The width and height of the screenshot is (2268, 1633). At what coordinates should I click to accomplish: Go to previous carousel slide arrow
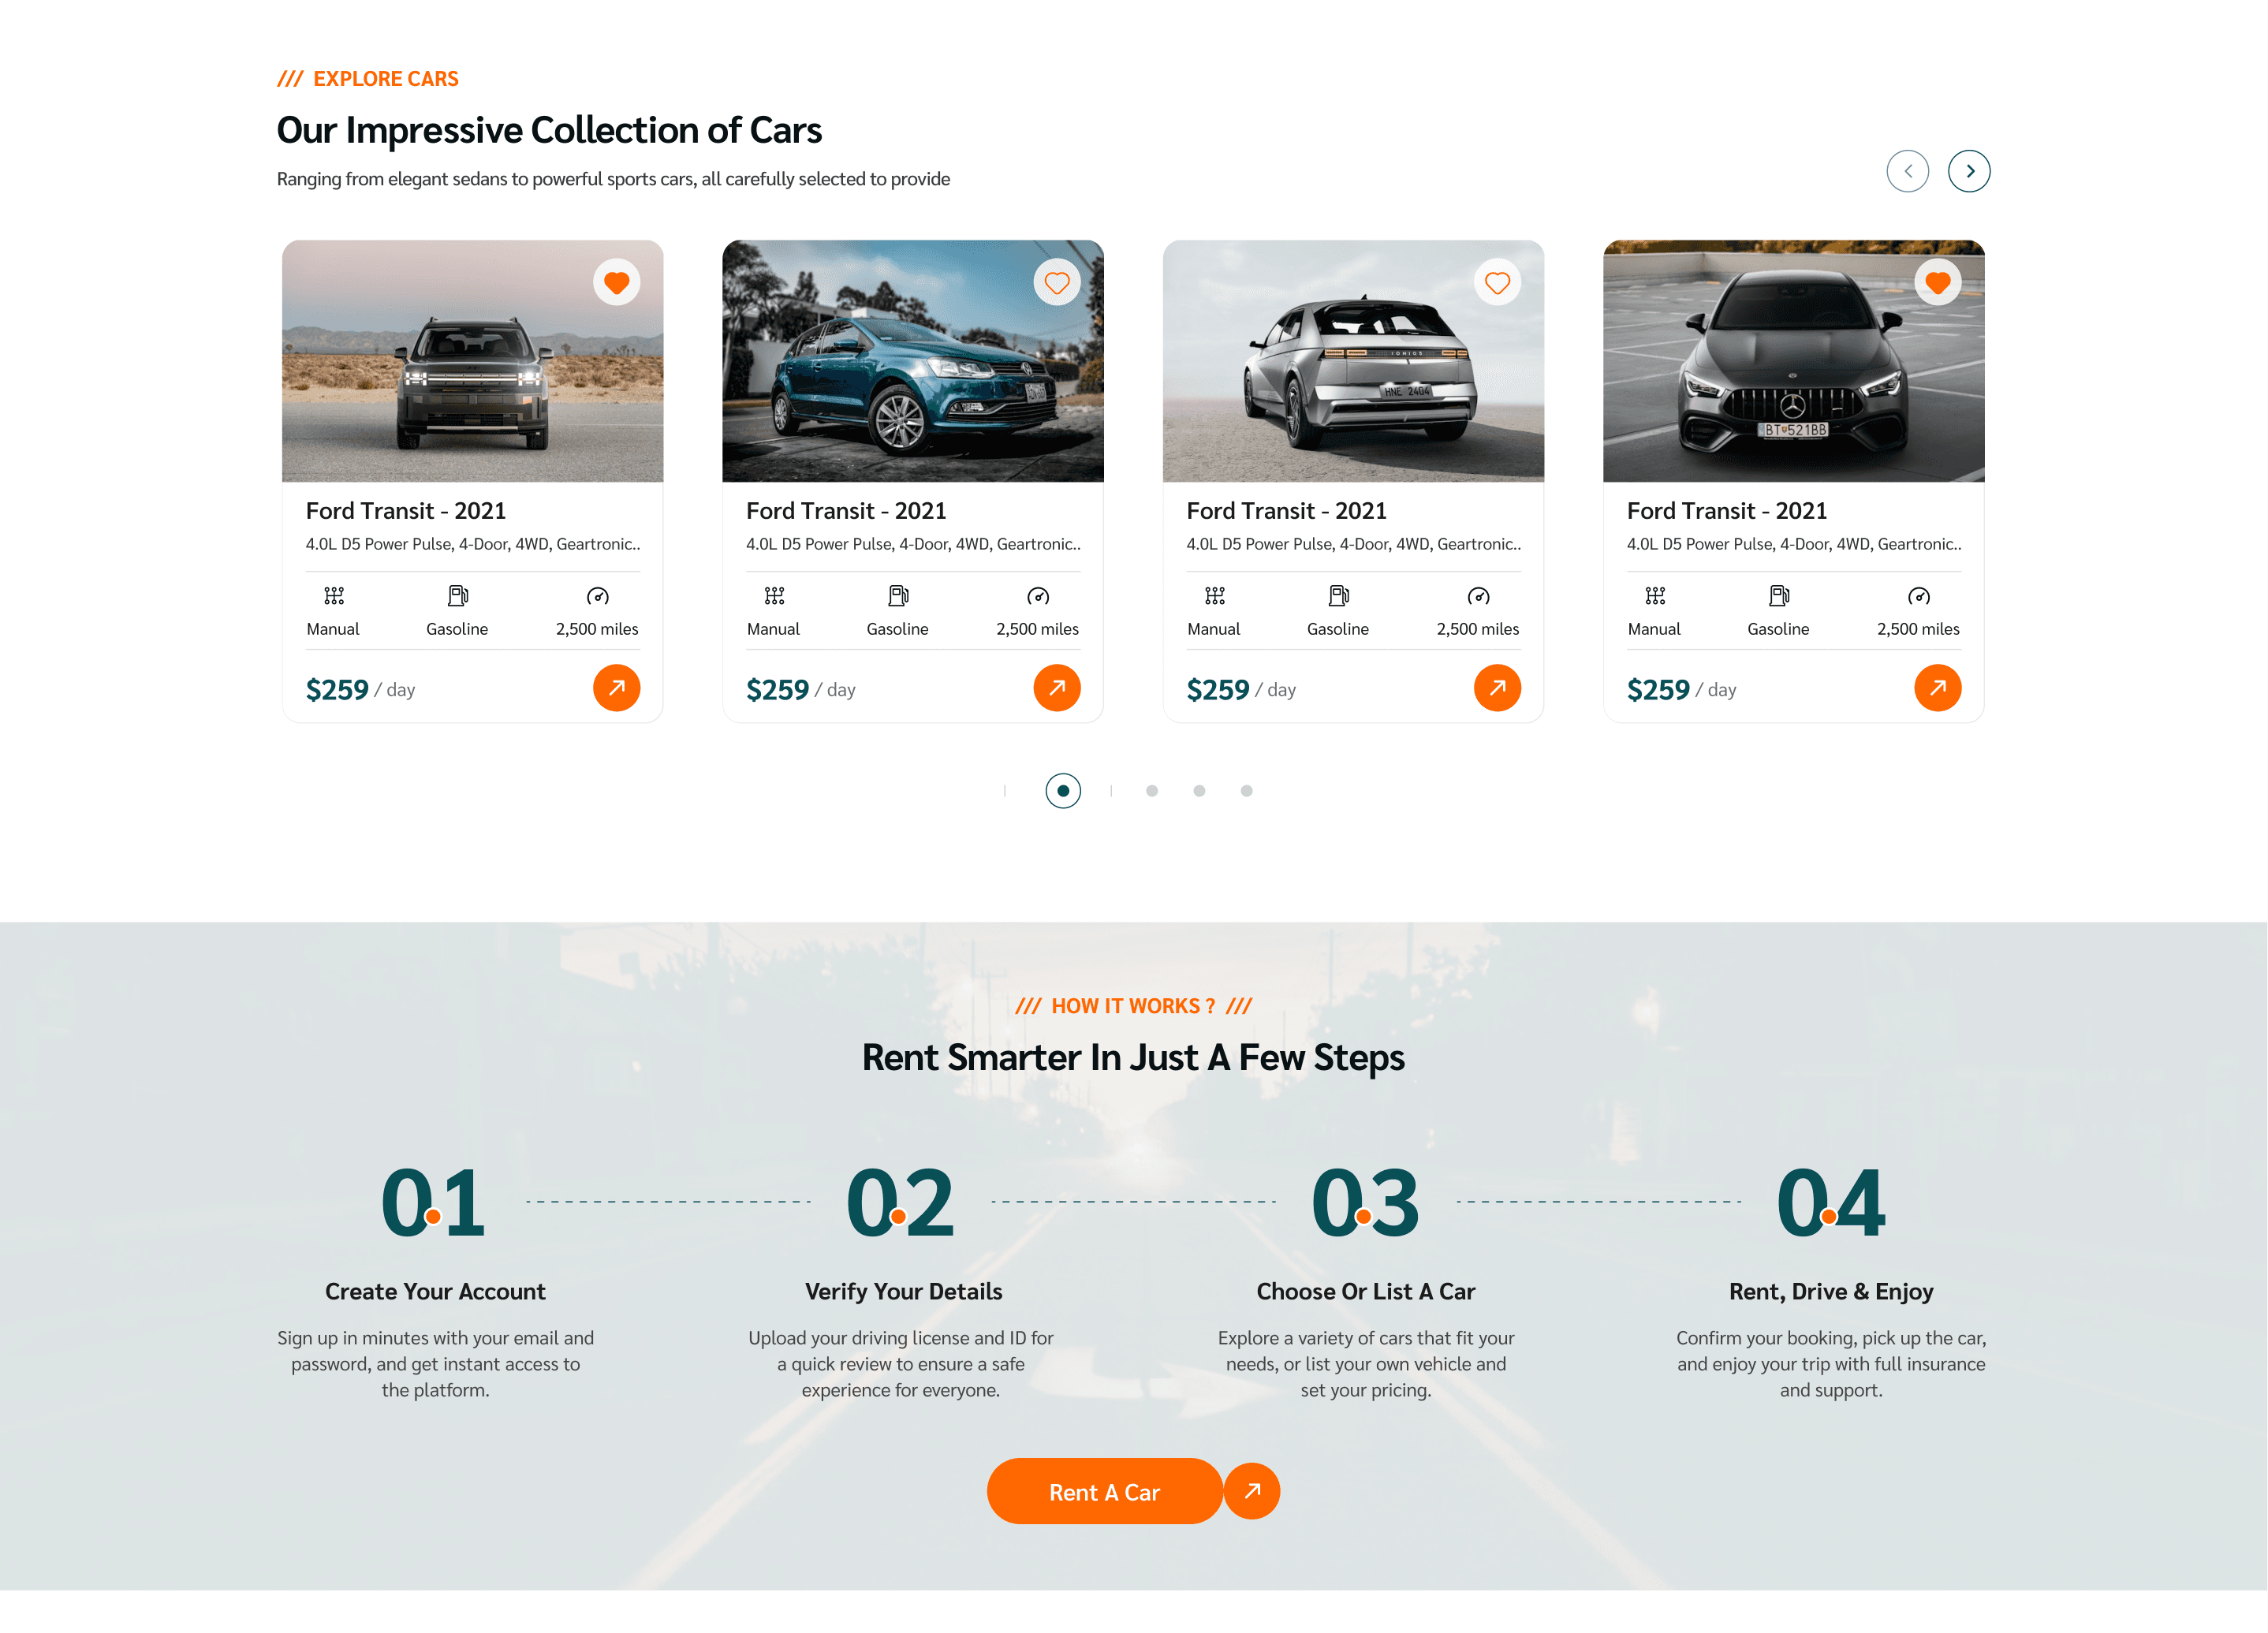click(1907, 171)
